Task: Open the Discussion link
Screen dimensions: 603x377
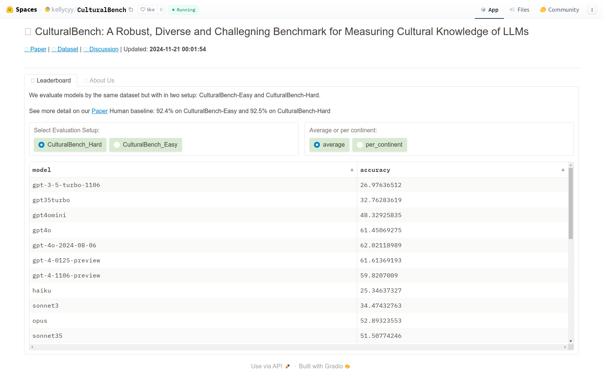Action: point(101,49)
